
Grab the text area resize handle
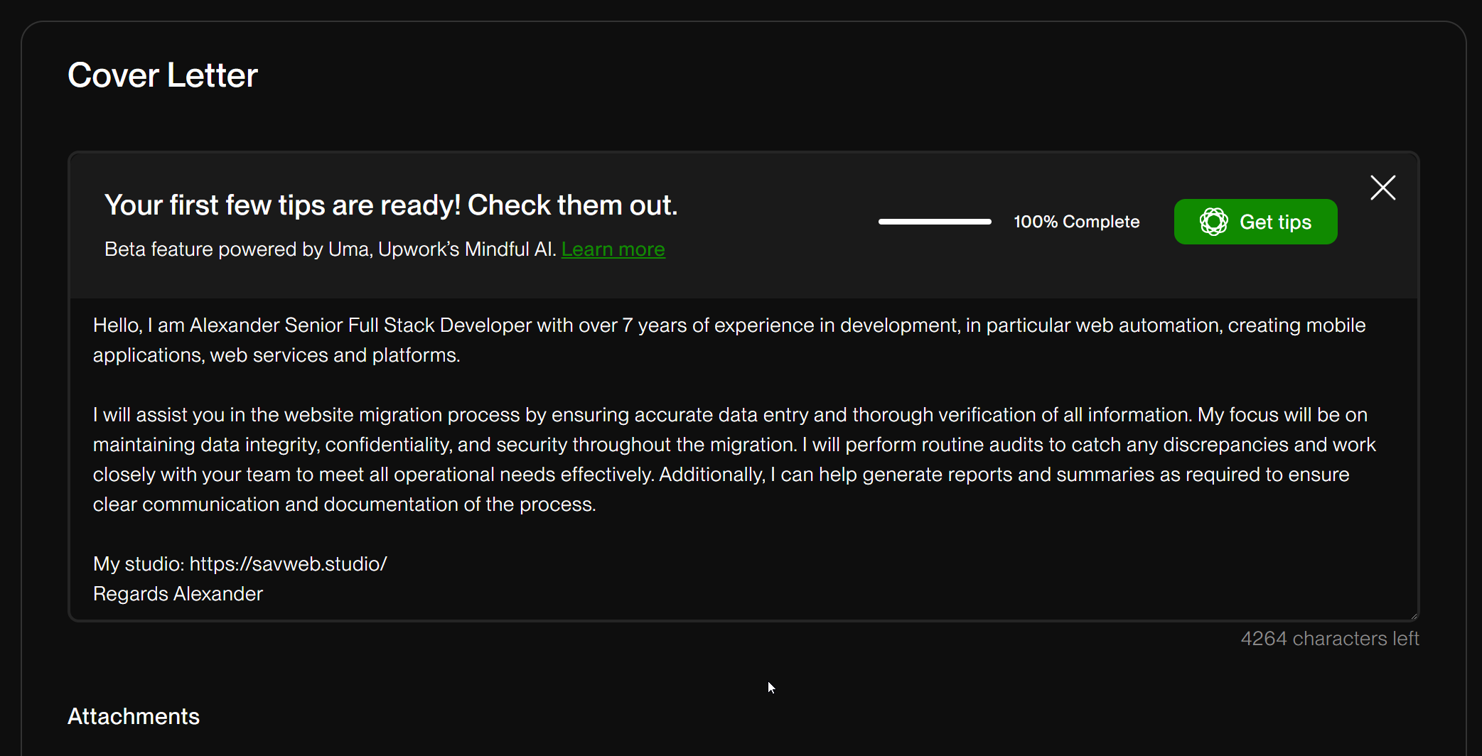[1413, 615]
